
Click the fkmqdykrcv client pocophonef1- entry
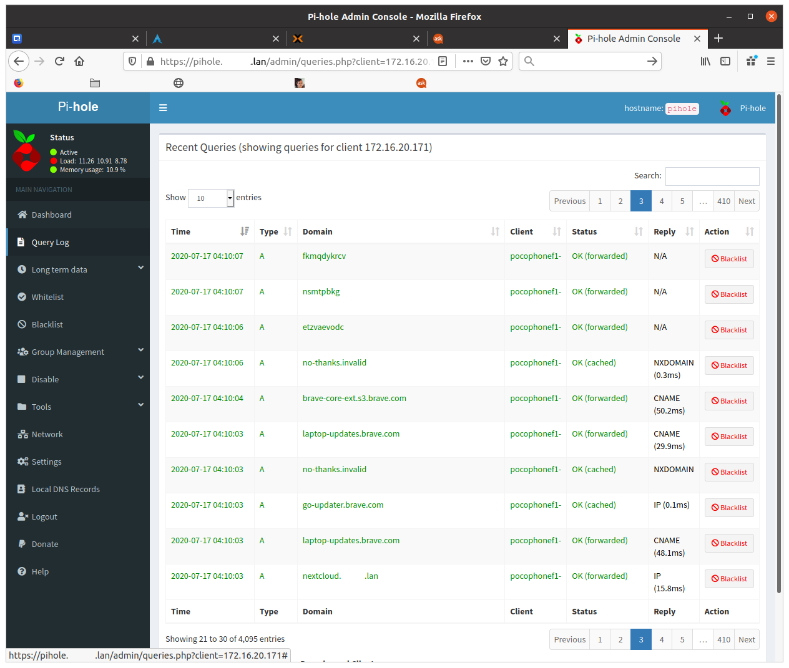536,256
